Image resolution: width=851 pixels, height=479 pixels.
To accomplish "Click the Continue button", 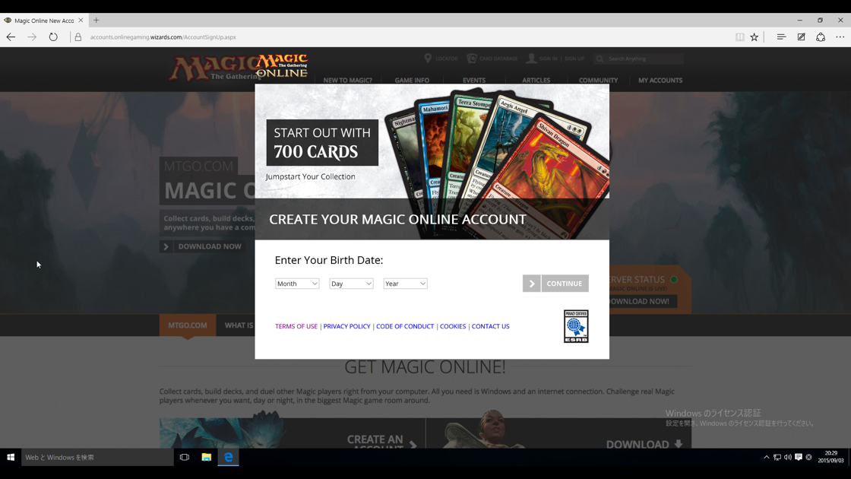I will pos(565,284).
